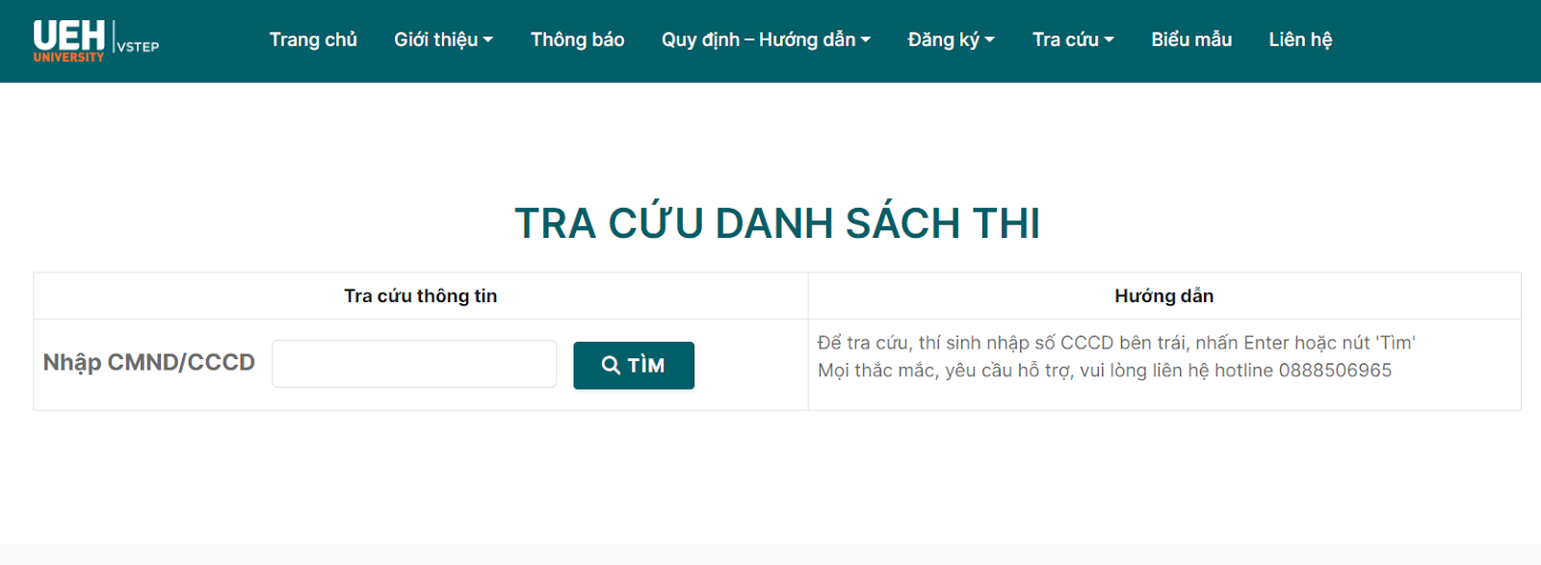Click the TÌM search button
1541x565 pixels.
(634, 366)
